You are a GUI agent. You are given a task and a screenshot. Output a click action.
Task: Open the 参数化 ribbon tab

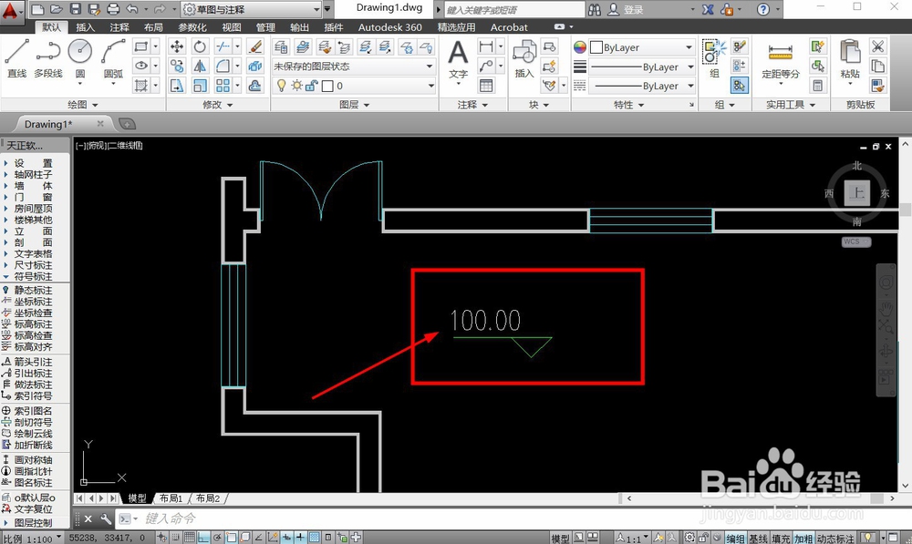(192, 27)
